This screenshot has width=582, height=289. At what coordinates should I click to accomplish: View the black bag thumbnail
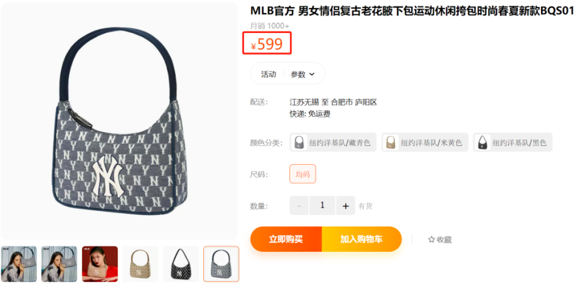coord(181,264)
